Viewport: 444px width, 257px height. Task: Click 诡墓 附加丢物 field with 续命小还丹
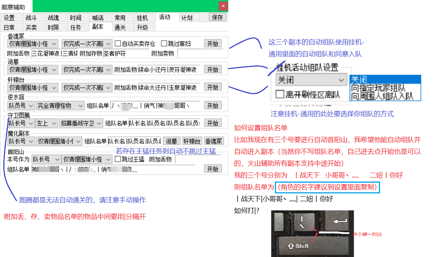[x=169, y=69]
